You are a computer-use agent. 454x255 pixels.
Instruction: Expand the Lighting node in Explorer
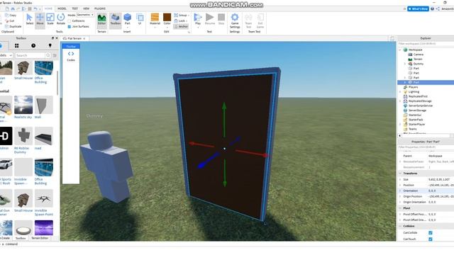click(400, 91)
